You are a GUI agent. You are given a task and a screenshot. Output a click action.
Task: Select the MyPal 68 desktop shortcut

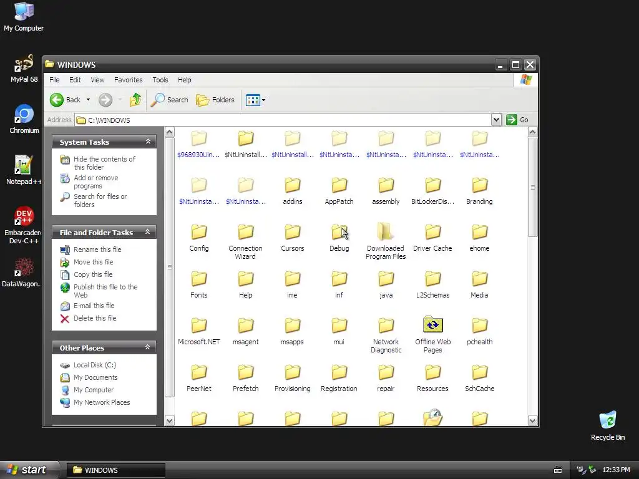click(24, 69)
